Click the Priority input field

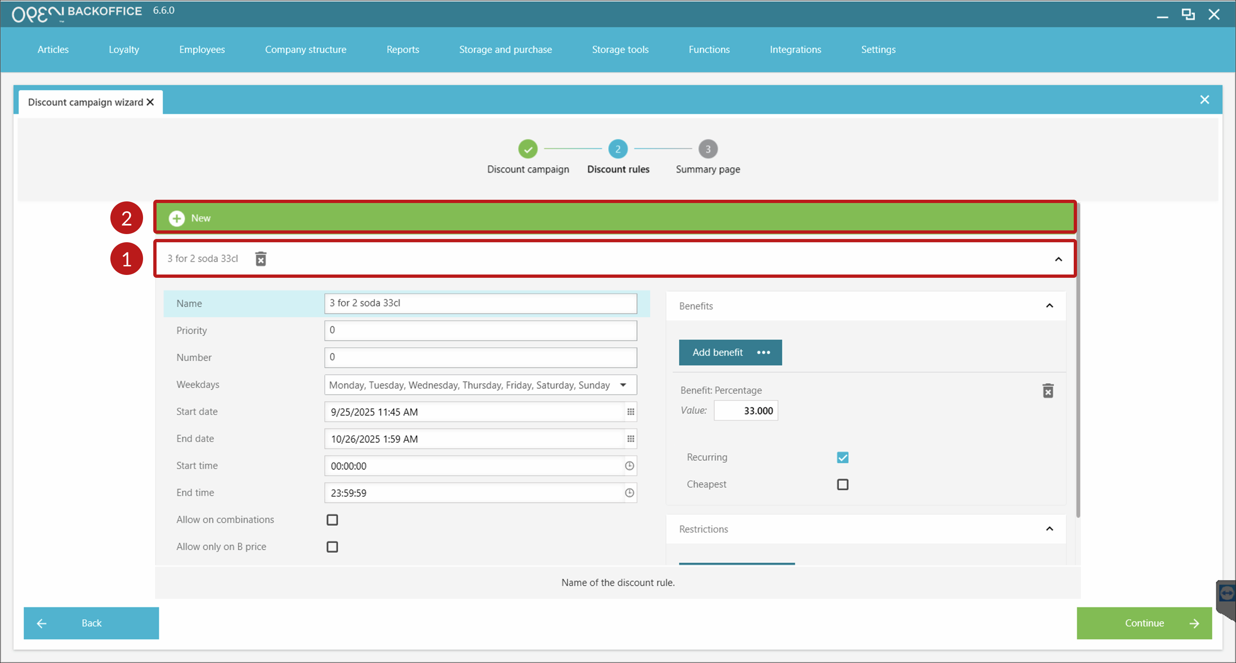click(480, 330)
